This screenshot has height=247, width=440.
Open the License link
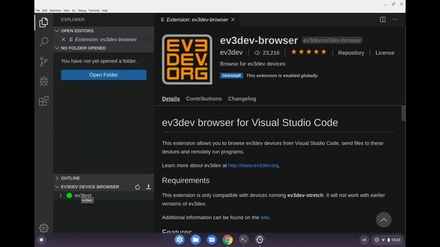click(x=385, y=53)
